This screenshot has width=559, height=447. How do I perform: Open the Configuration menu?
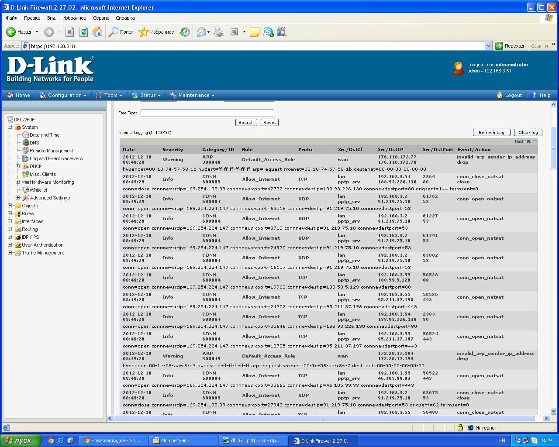(63, 95)
